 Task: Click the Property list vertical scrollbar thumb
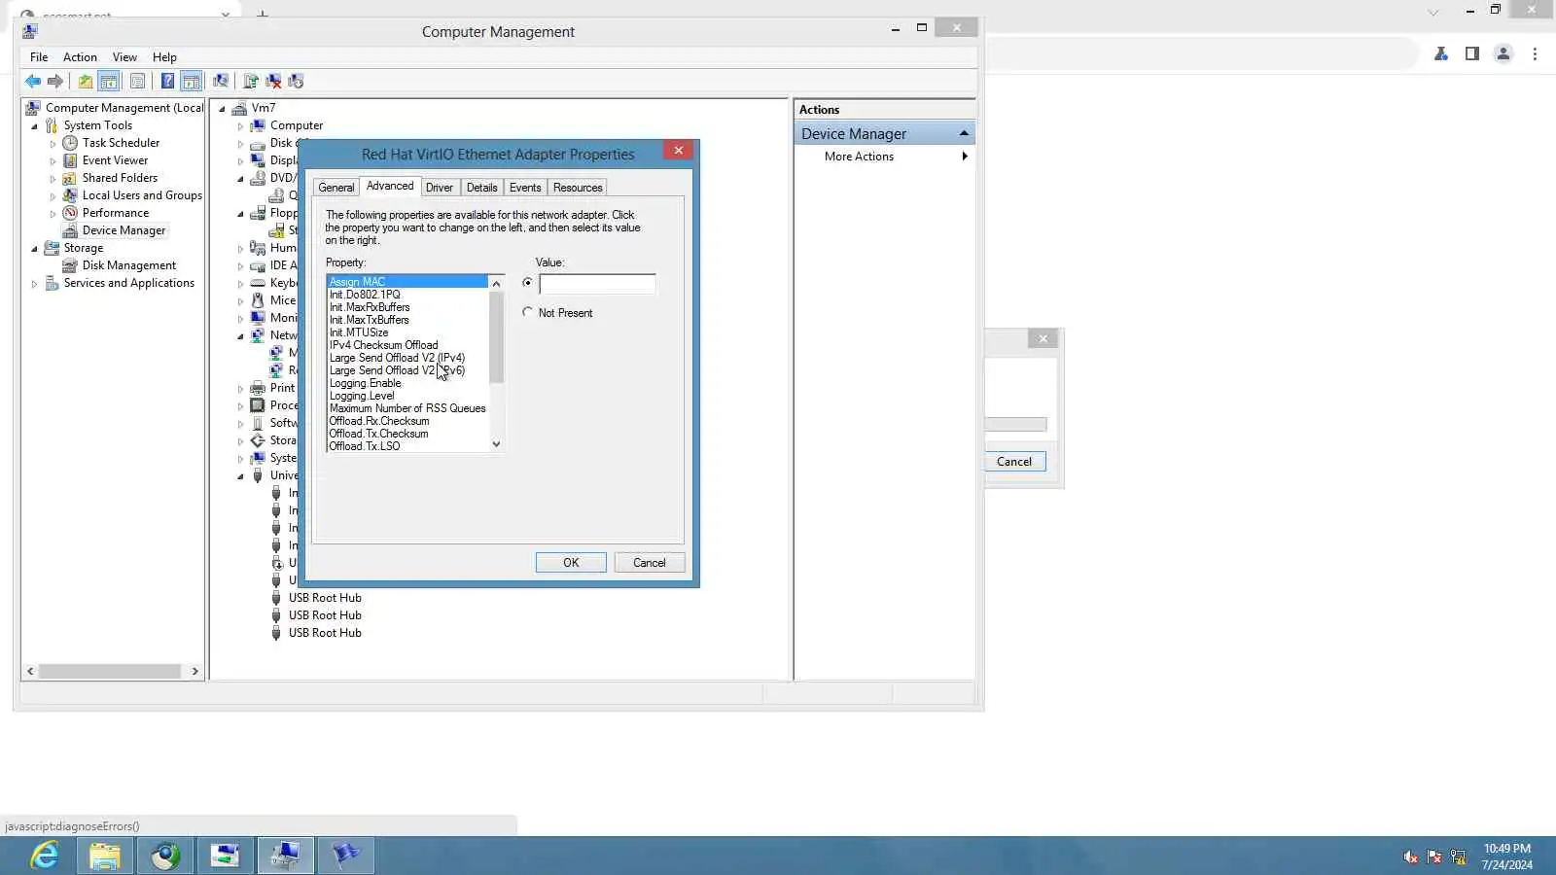click(496, 336)
